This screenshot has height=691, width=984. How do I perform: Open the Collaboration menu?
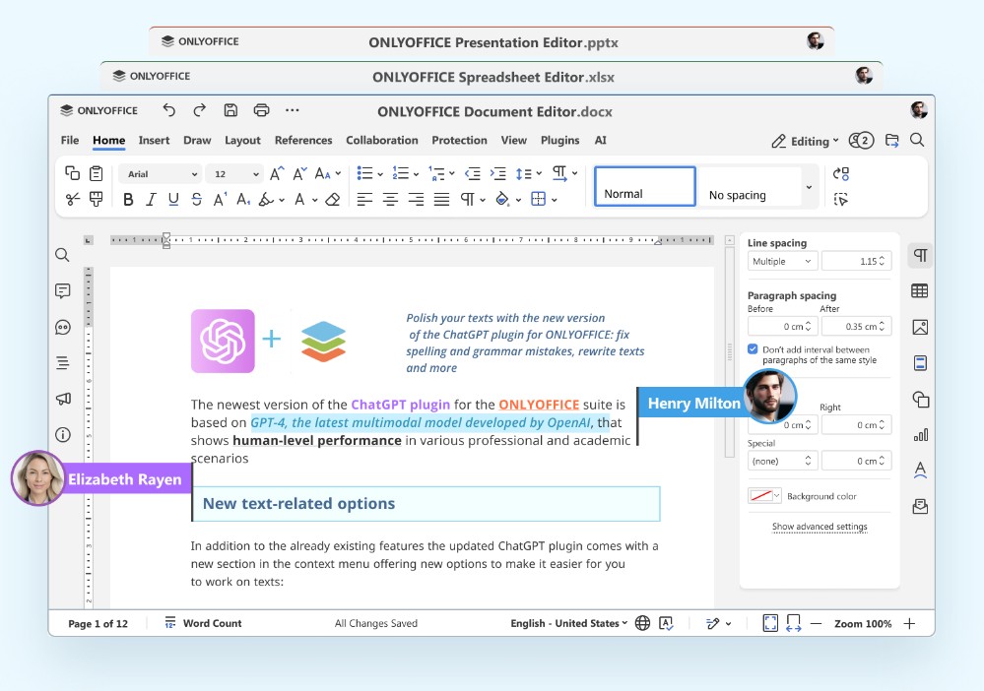pyautogui.click(x=382, y=140)
